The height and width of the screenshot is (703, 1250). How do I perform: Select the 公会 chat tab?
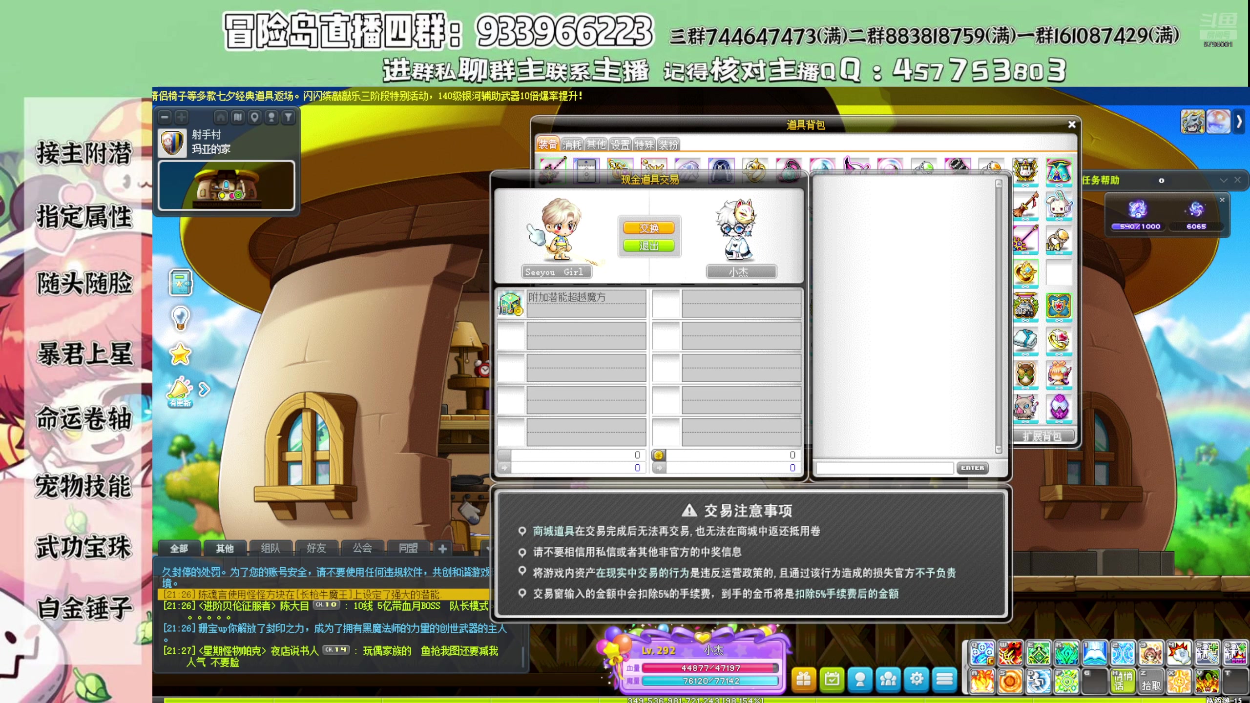362,548
